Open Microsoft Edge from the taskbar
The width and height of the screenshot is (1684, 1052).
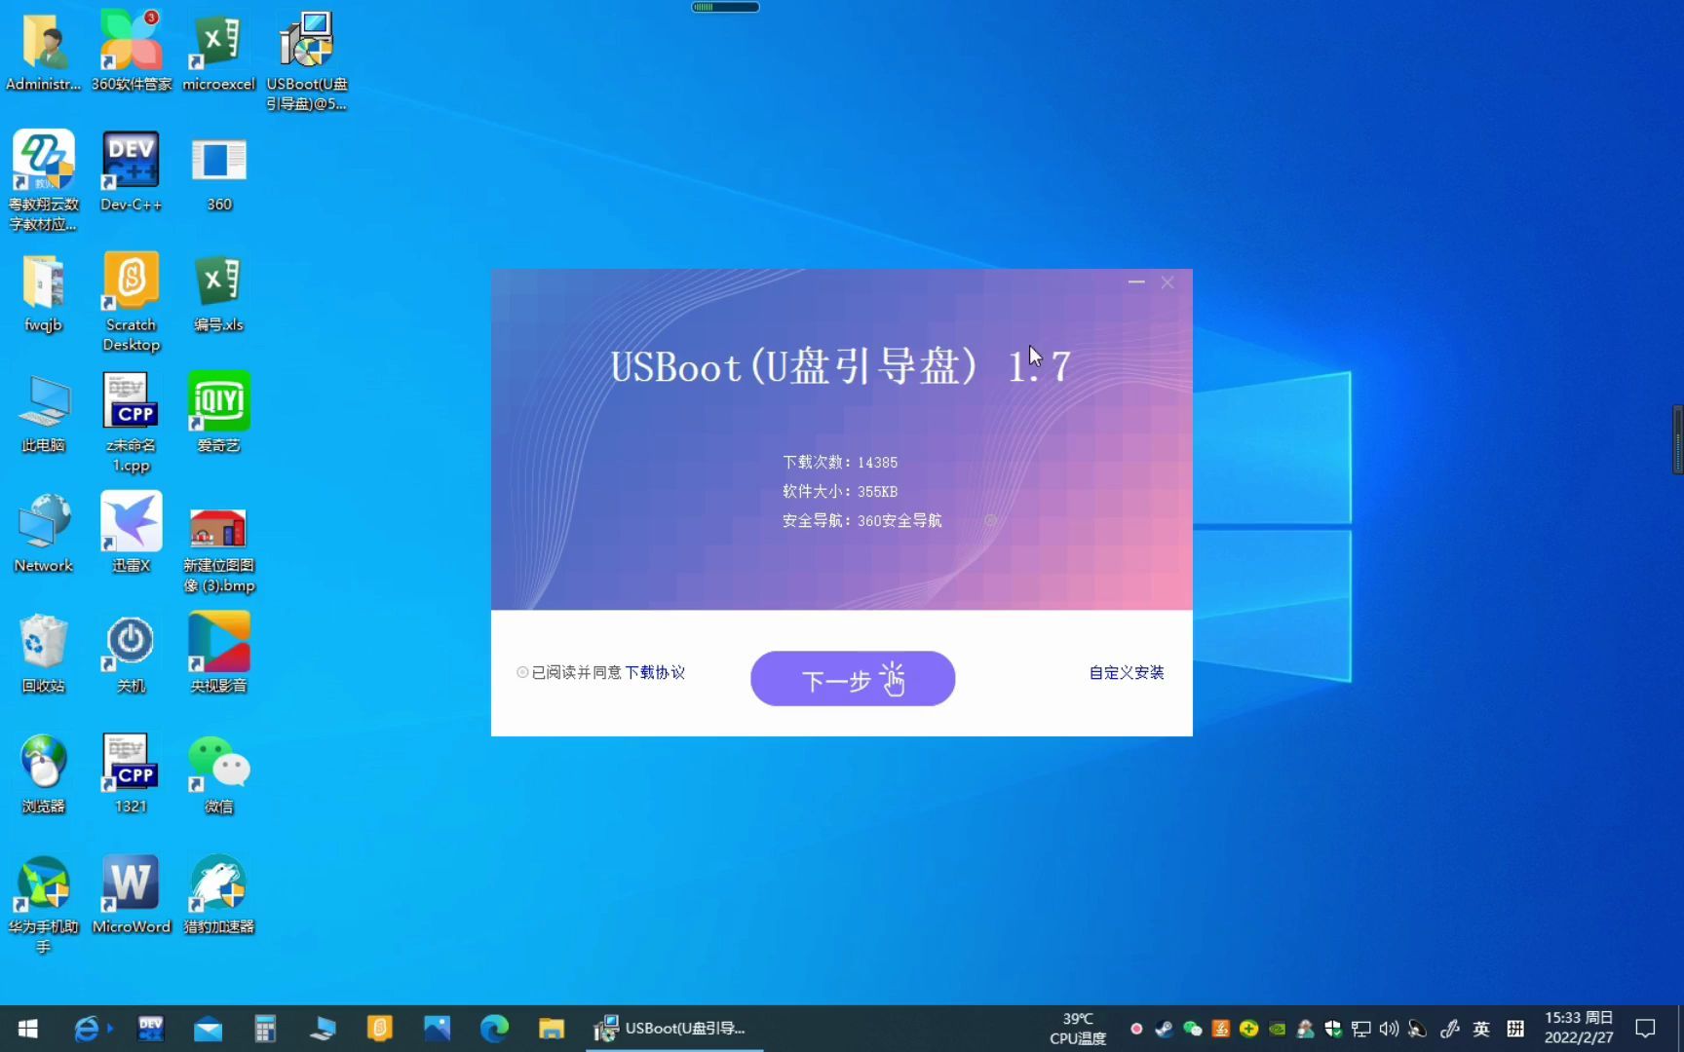494,1029
